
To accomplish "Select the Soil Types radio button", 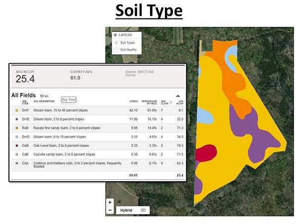I will 116,43.
